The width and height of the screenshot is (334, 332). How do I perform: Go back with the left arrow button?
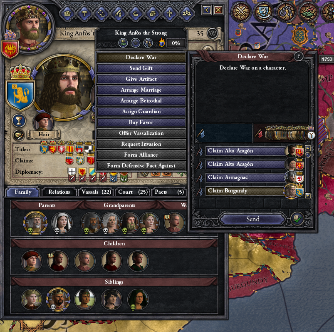207,10
